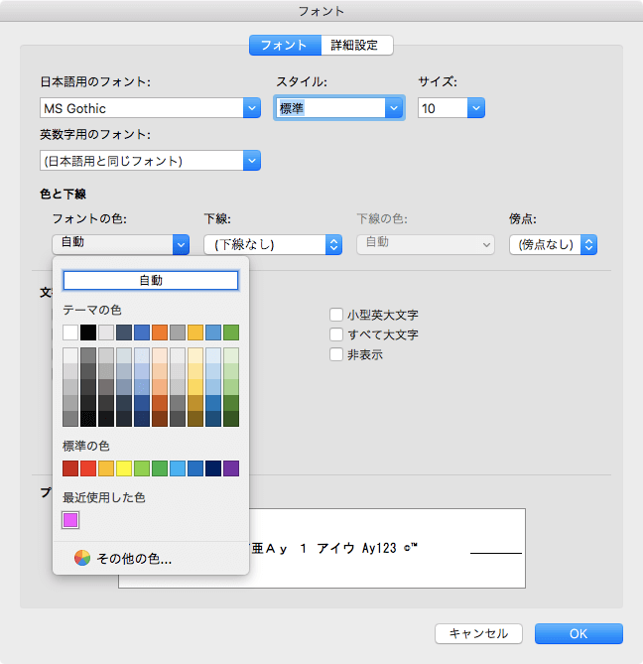Image resolution: width=643 pixels, height=664 pixels.
Task: Open the その他の色 color wheel option
Action: pyautogui.click(x=123, y=559)
